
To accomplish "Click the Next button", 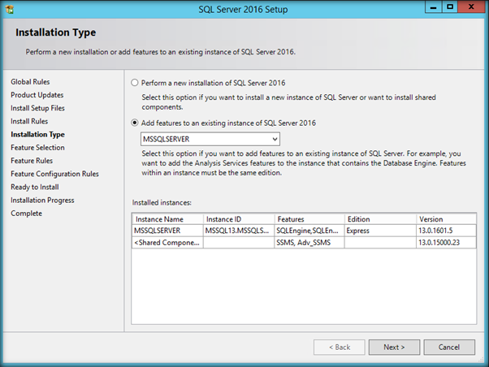I will 394,347.
